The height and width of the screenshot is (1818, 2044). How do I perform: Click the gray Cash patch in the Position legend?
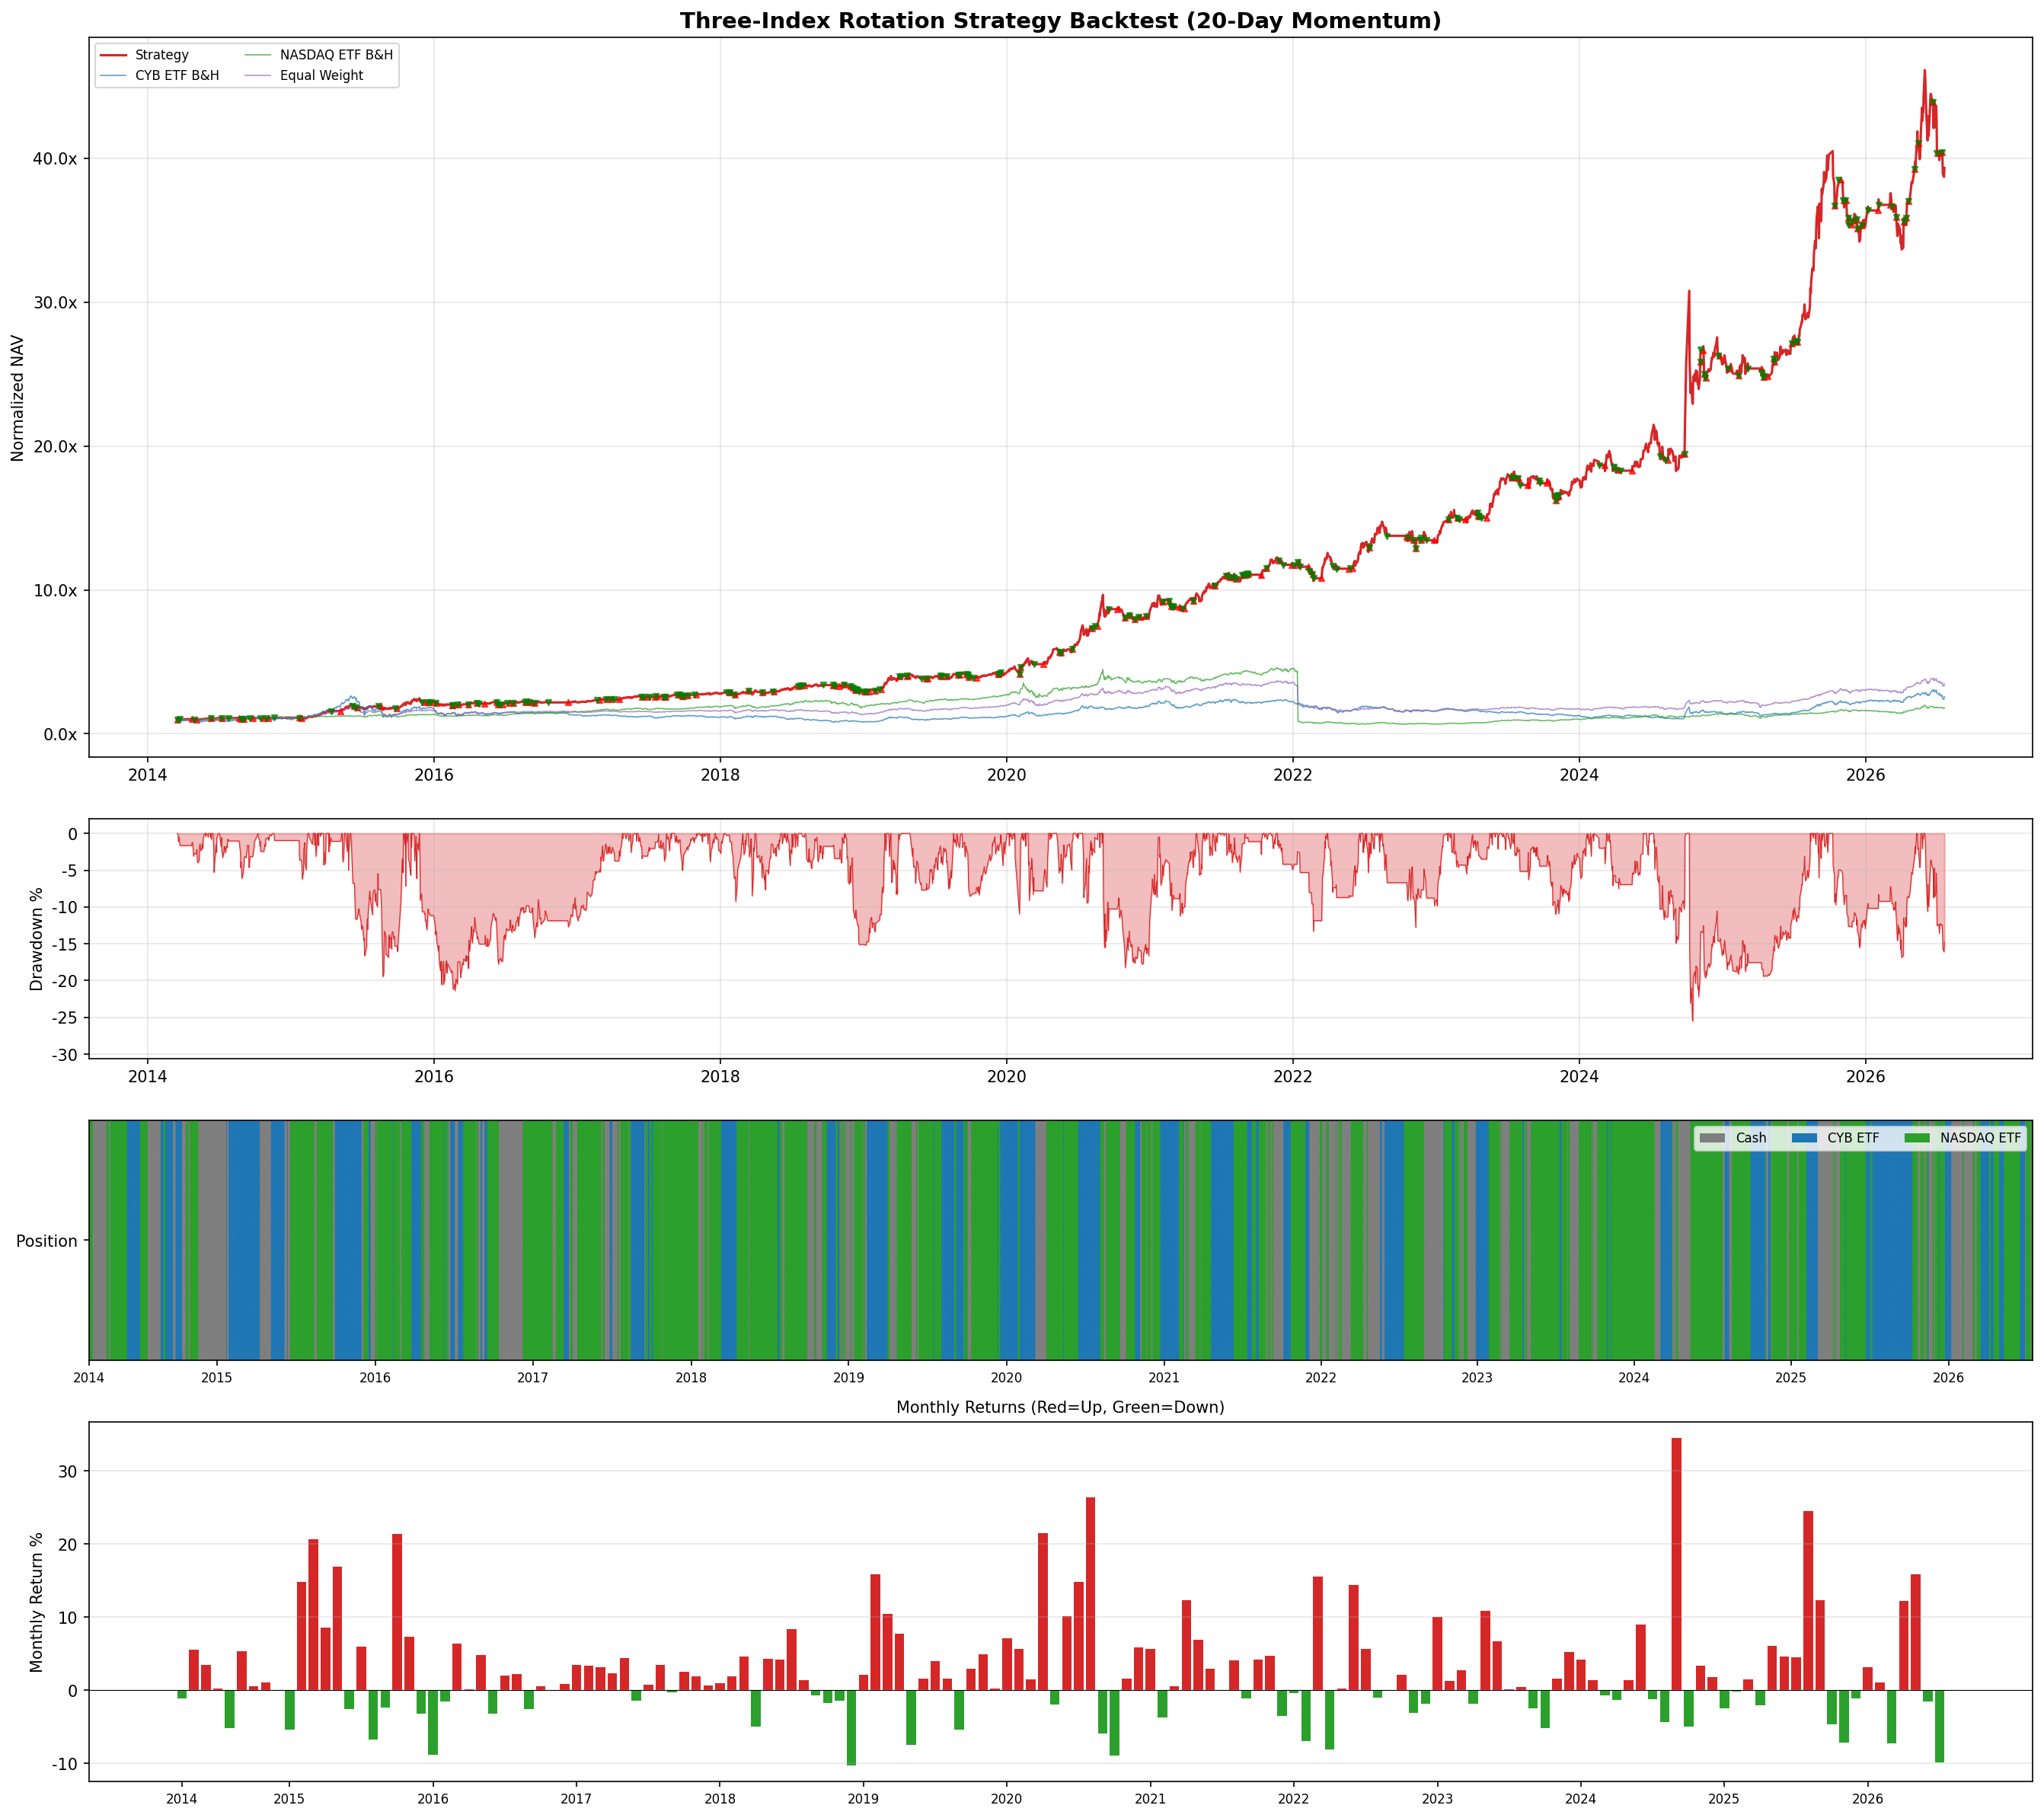(x=1713, y=1138)
